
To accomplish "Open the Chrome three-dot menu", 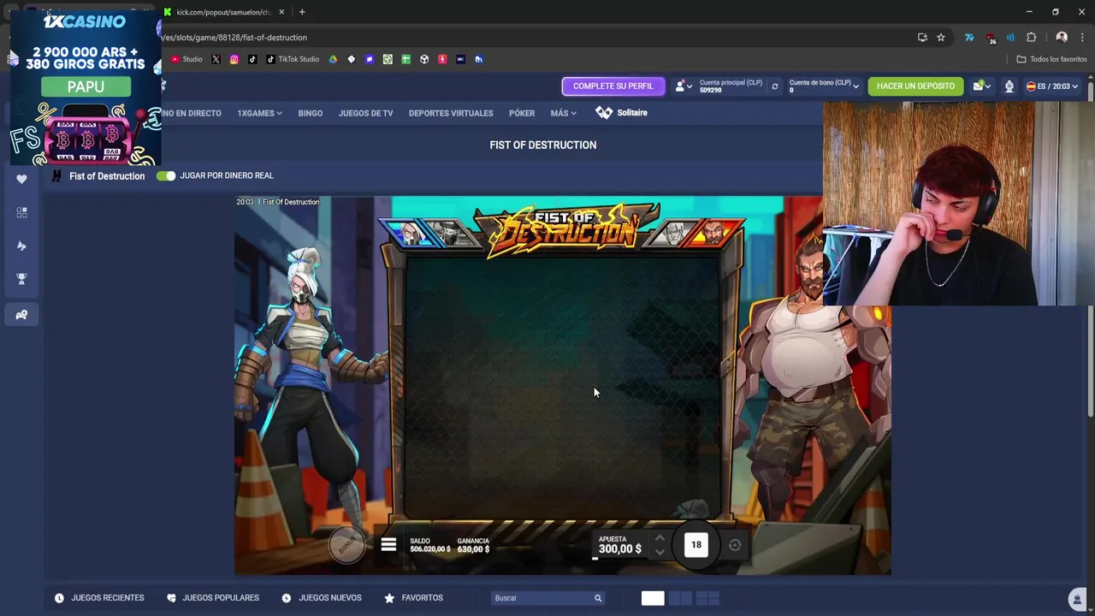I will click(1082, 38).
